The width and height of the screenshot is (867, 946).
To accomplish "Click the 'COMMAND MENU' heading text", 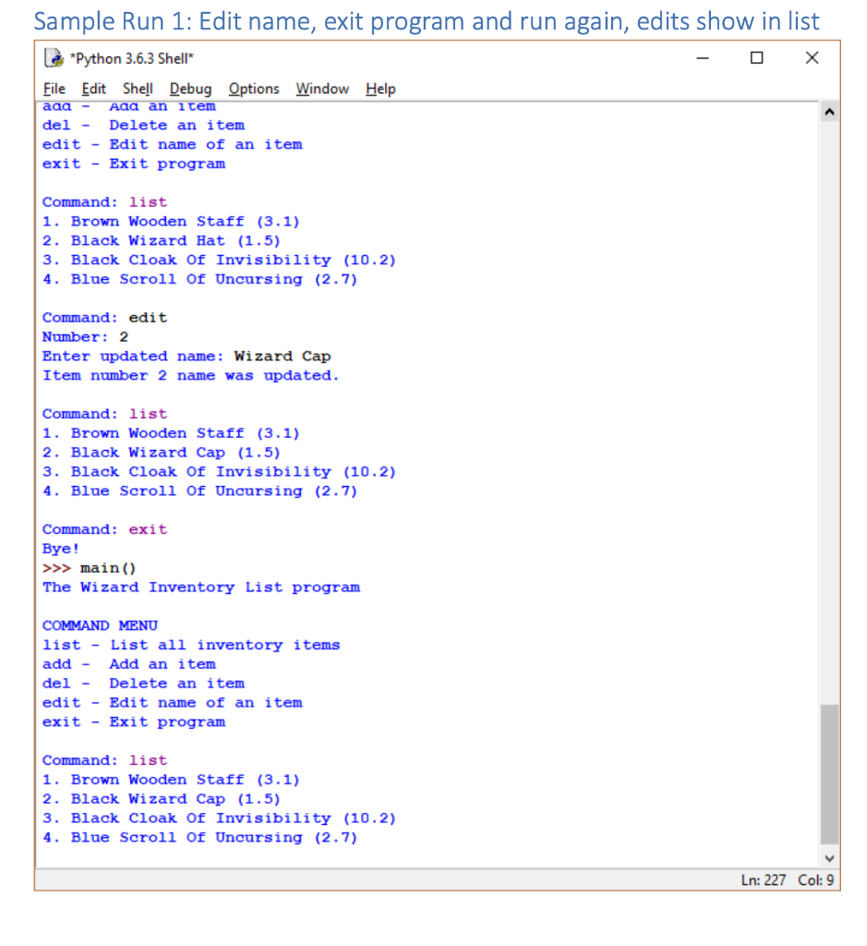I will (99, 625).
